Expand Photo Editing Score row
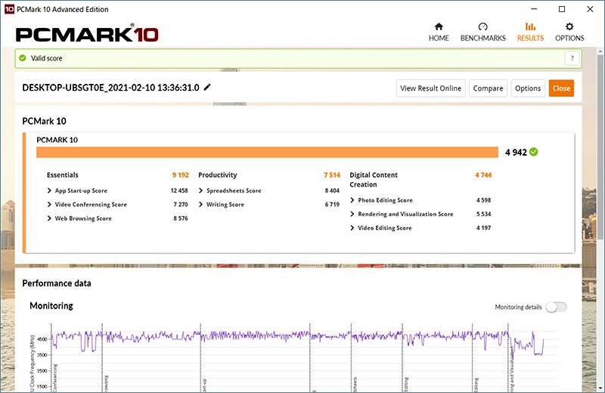 click(352, 200)
